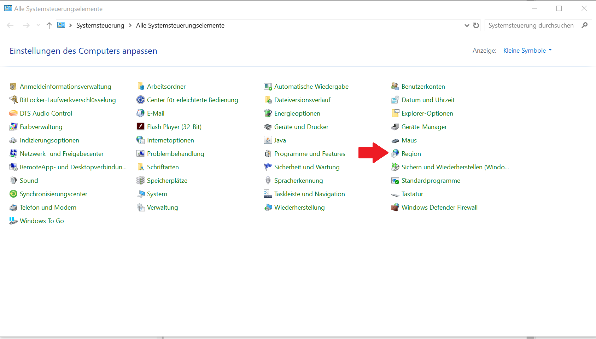Open the Programme und Features link

pos(310,154)
